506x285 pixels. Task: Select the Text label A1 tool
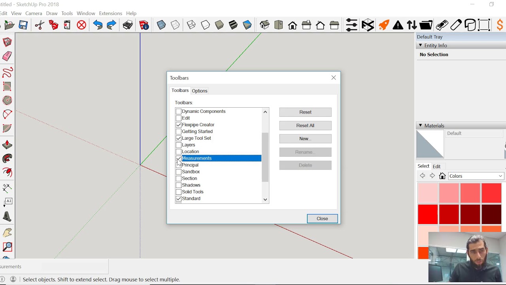coord(7,202)
